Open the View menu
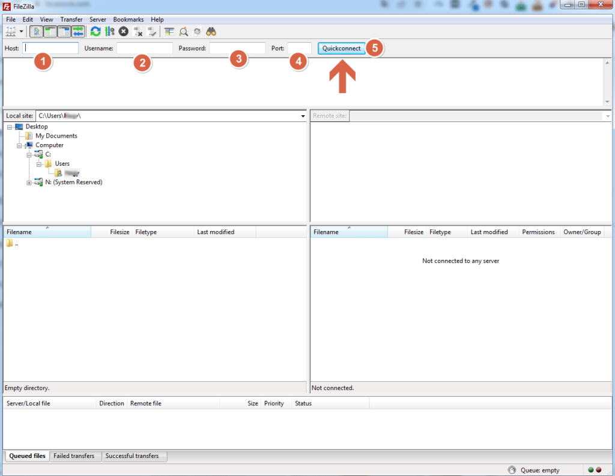Image resolution: width=615 pixels, height=476 pixels. [46, 19]
